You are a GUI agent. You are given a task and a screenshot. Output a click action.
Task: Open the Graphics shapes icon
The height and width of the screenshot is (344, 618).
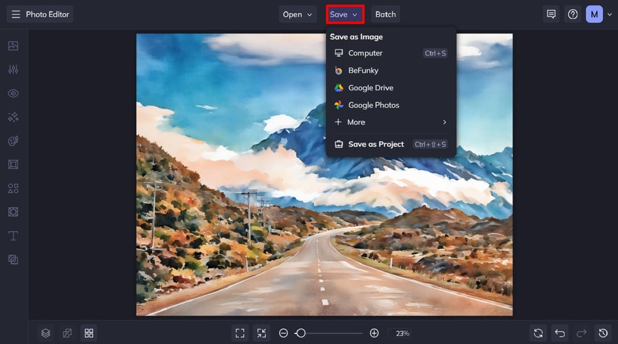point(13,188)
